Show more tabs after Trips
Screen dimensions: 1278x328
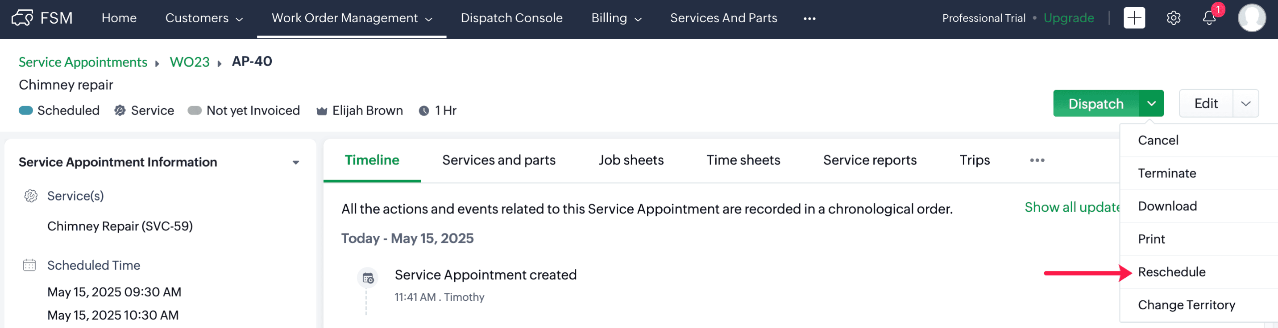(1037, 160)
